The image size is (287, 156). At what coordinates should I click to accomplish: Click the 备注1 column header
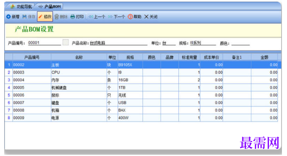(237, 57)
